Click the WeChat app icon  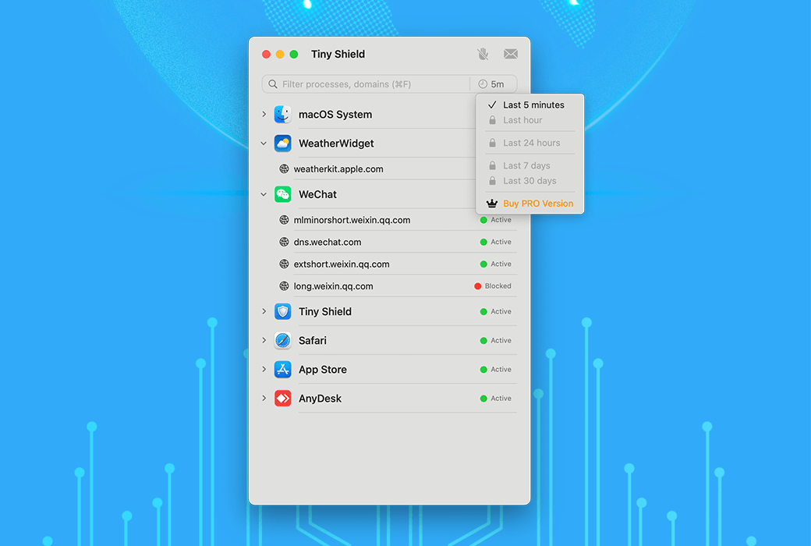[x=283, y=194]
